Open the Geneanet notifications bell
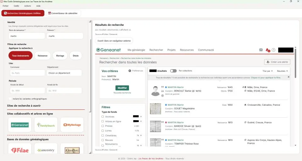302x161 pixels. [x=267, y=50]
